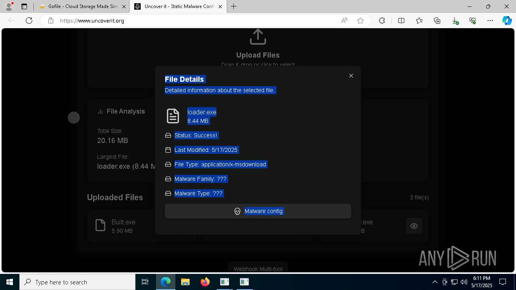Open Microsoft Edge from taskbar
The image size is (516, 290).
(166, 282)
